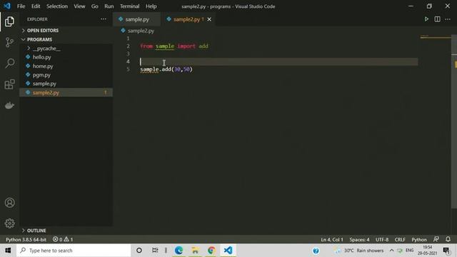Open File Explorer from taskbar
The image size is (457, 257).
coord(195,251)
